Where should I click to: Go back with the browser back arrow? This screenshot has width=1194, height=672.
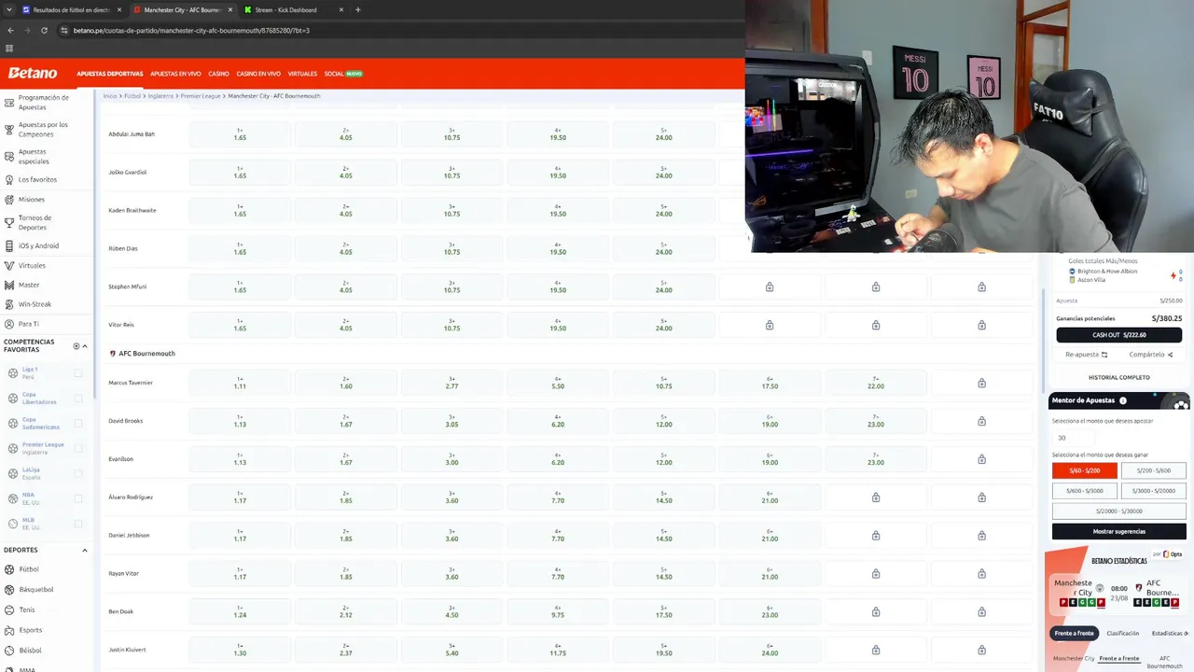point(10,30)
